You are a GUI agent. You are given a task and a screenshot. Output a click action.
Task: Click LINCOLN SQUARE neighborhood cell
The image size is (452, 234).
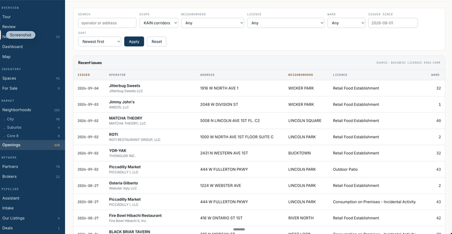[305, 120]
